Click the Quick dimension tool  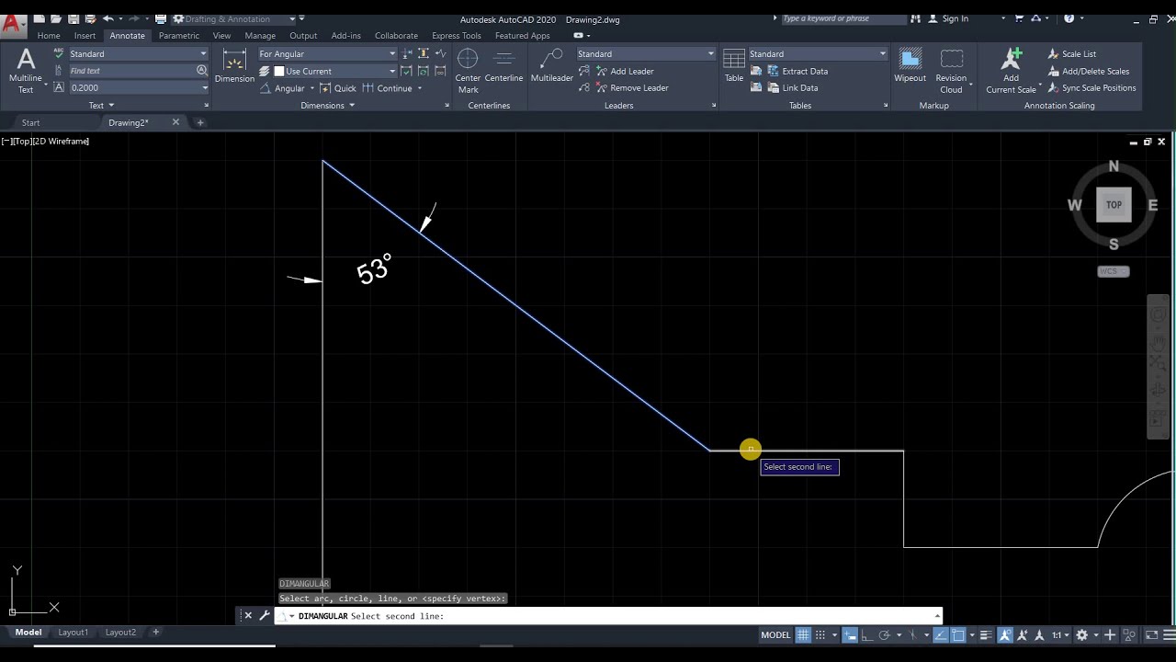[338, 88]
